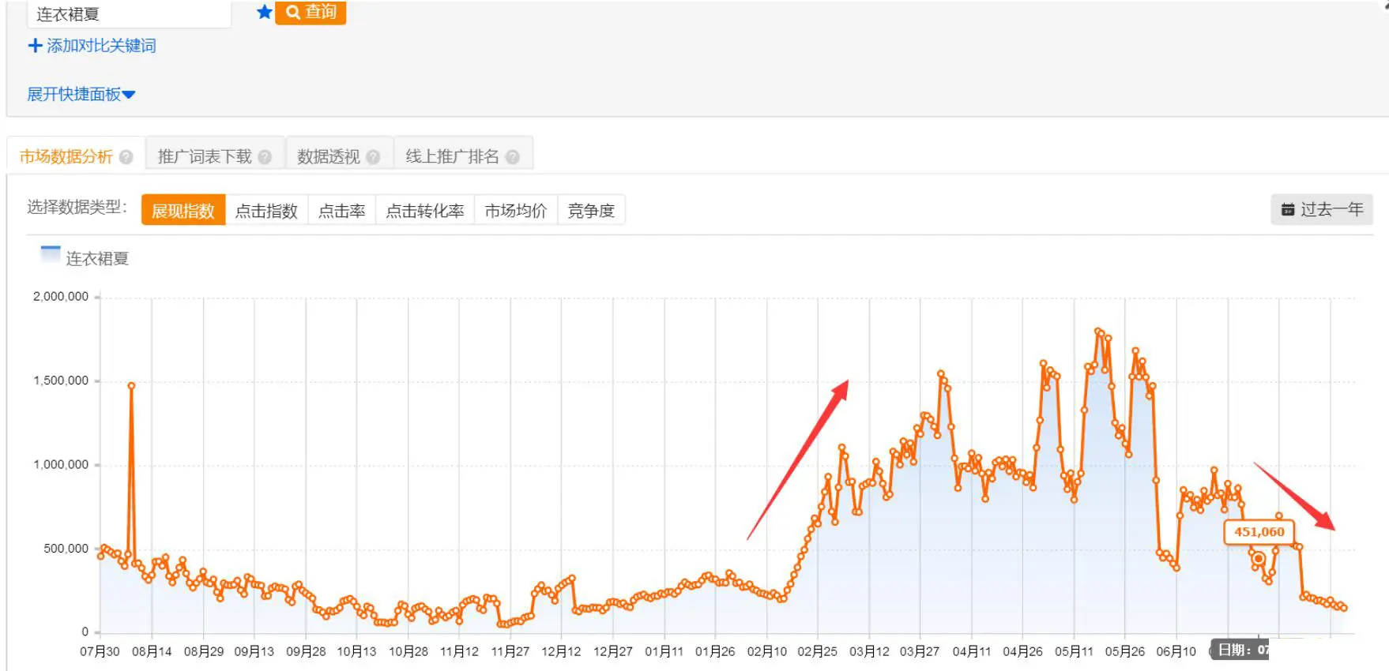
Task: Click the plus icon to add comparison keyword
Action: coord(35,46)
